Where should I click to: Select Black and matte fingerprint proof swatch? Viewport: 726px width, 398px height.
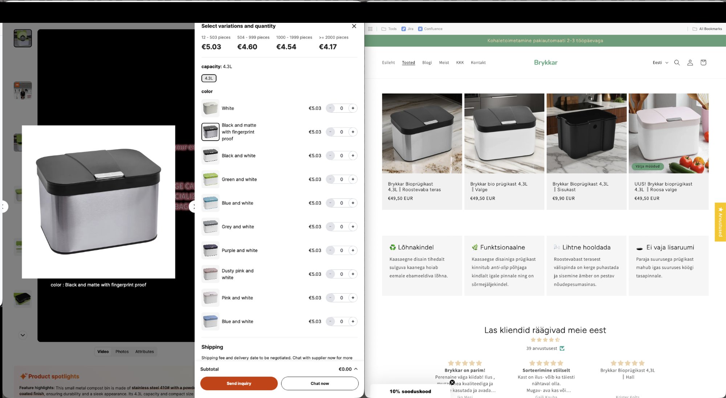click(x=210, y=132)
